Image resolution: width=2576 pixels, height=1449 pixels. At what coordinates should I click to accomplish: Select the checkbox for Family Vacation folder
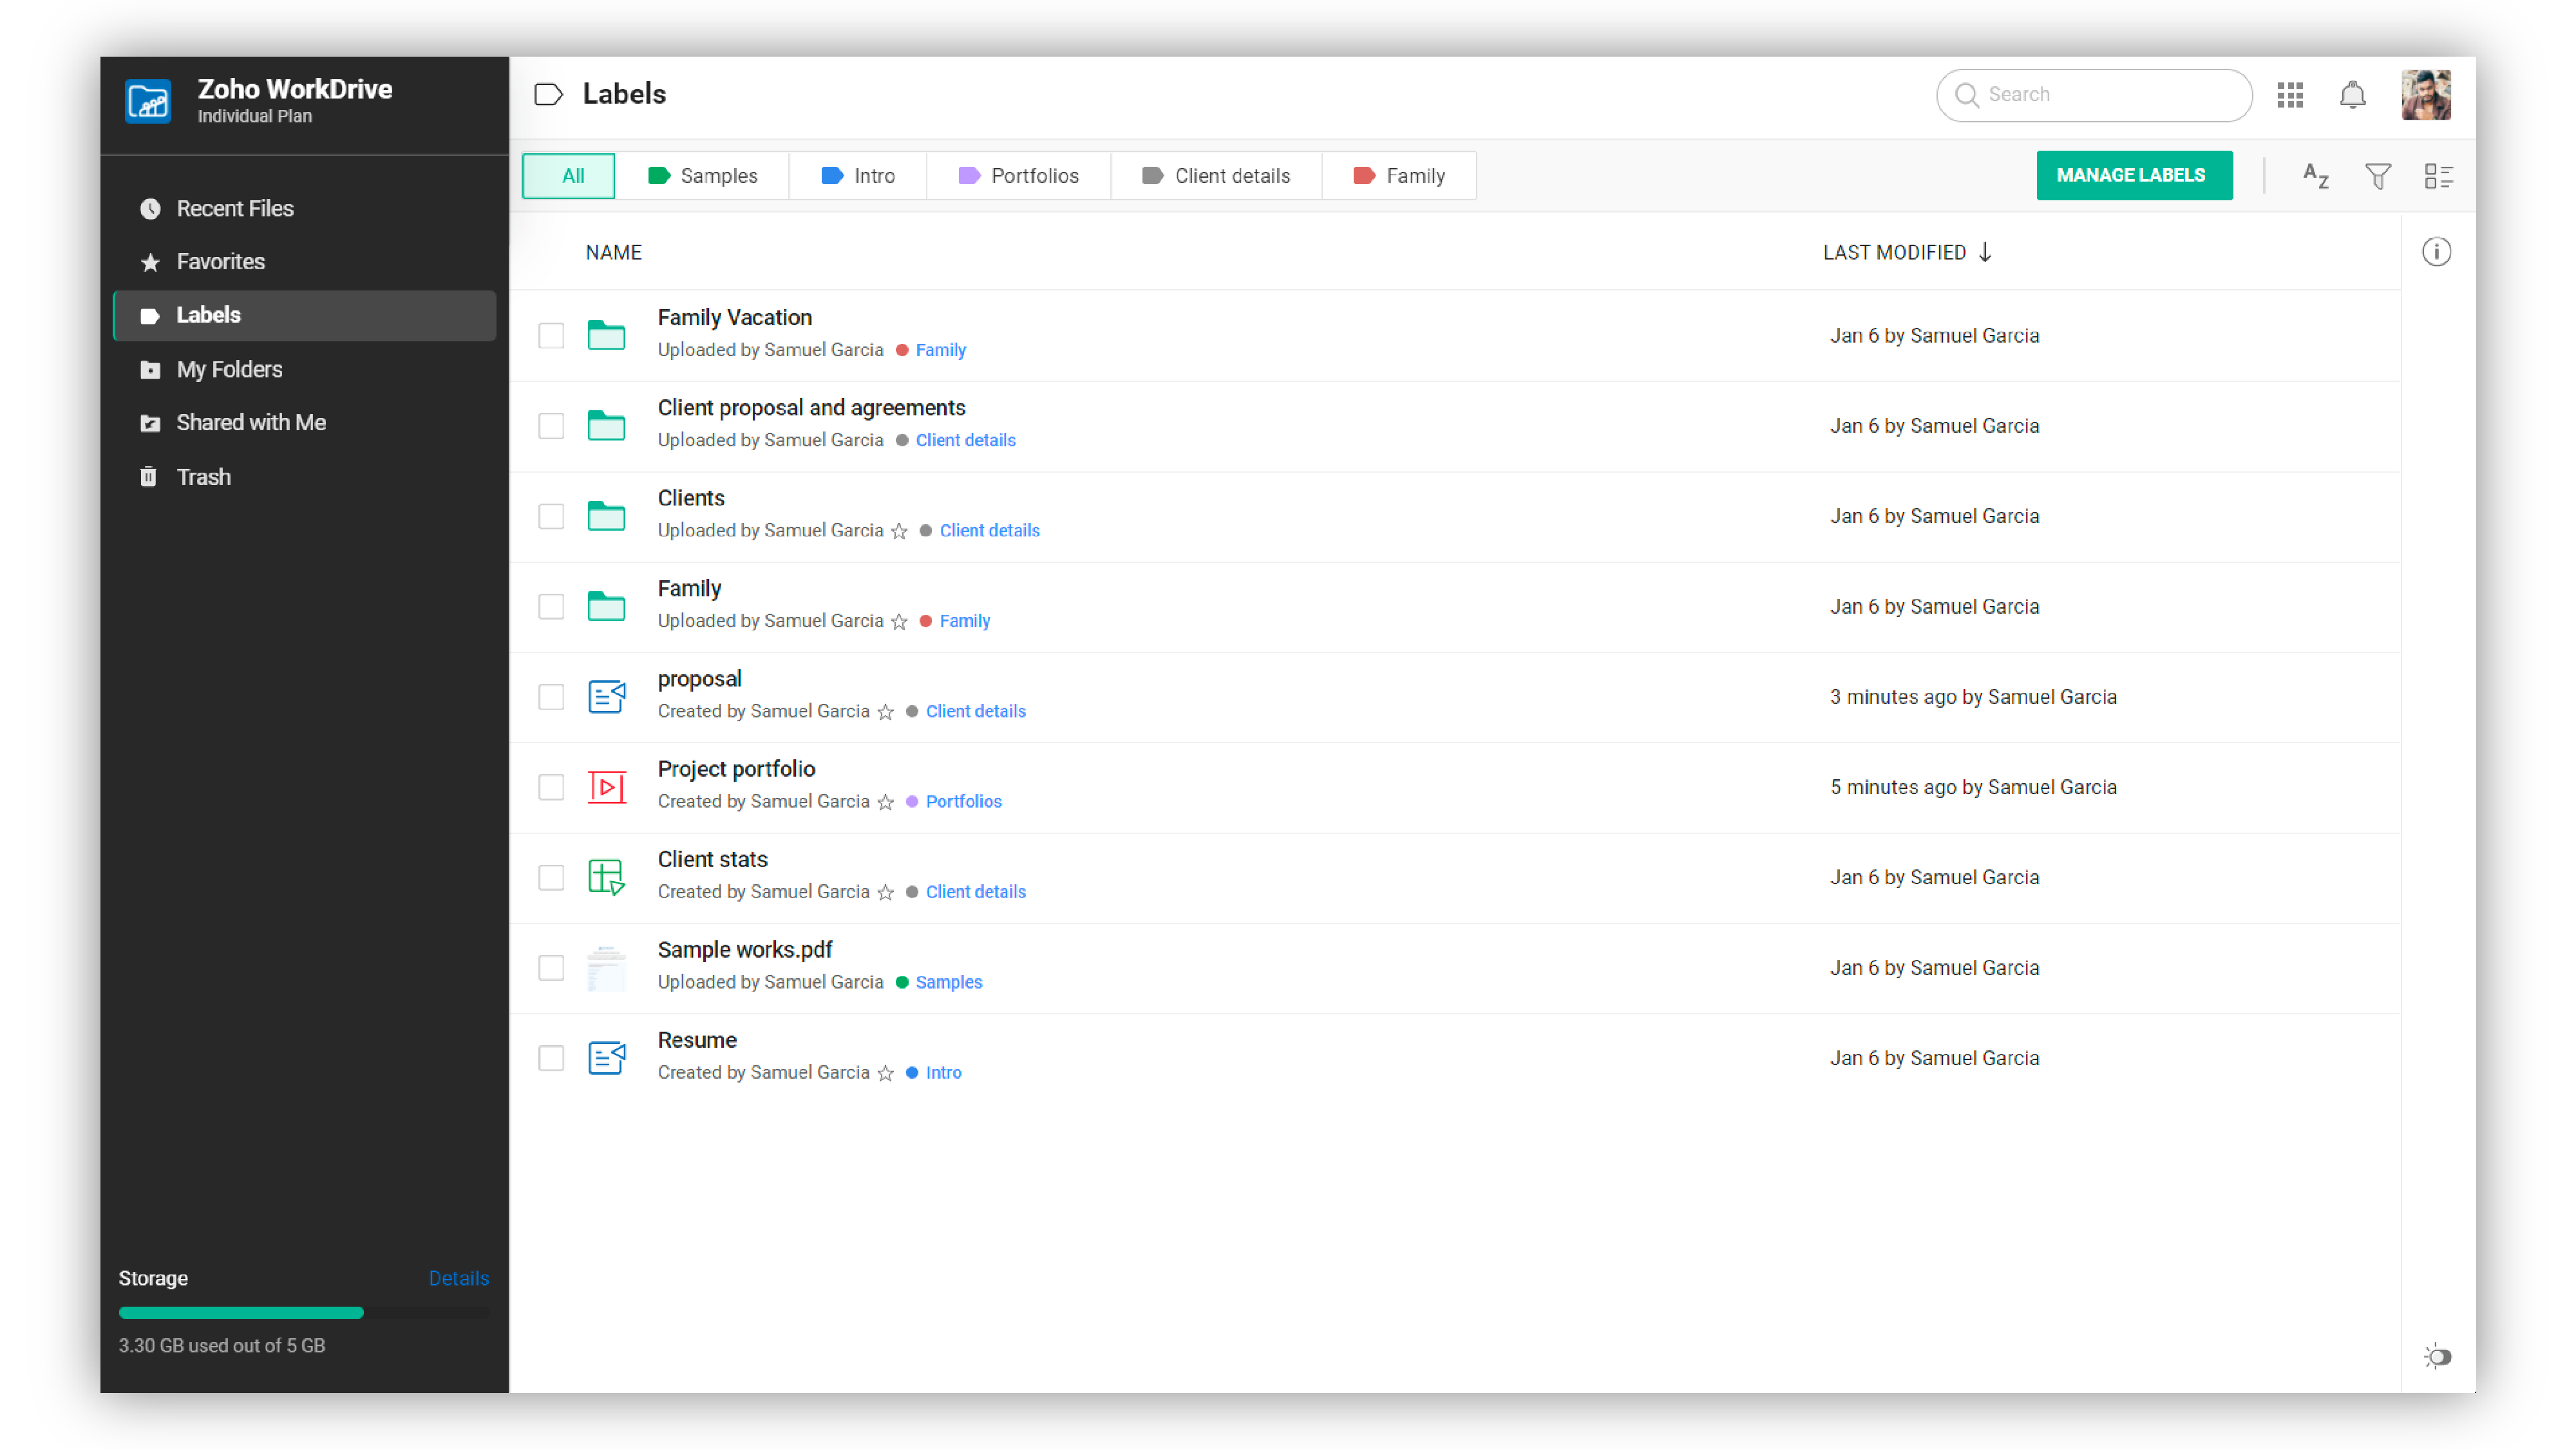[x=551, y=336]
